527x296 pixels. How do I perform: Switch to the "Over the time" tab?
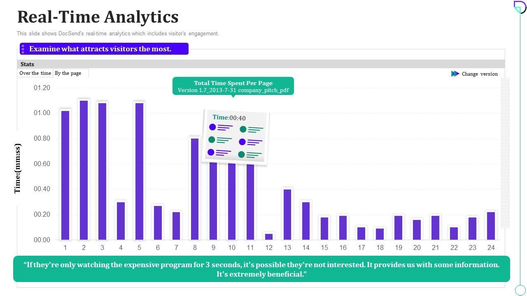(35, 73)
